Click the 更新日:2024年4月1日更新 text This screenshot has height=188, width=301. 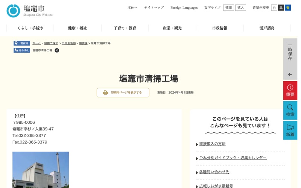point(175,92)
